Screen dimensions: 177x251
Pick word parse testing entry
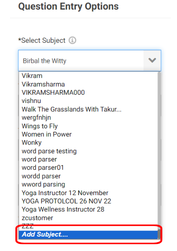pyautogui.click(x=88, y=151)
